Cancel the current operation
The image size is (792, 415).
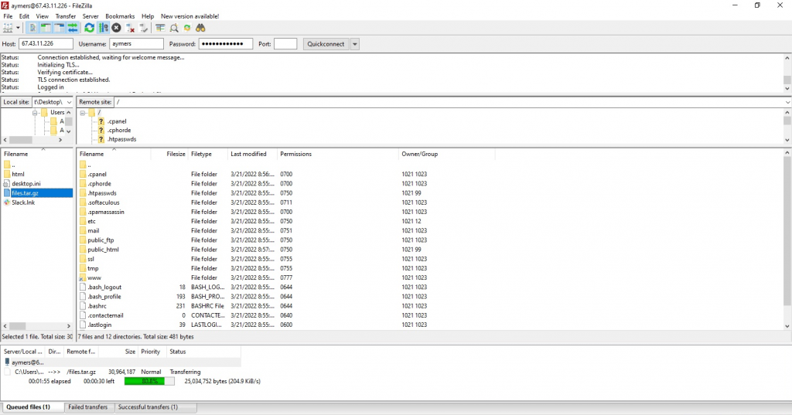click(117, 28)
